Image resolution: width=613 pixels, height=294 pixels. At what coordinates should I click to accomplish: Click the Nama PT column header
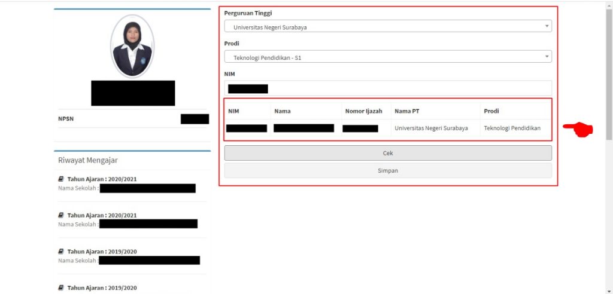[x=407, y=111]
